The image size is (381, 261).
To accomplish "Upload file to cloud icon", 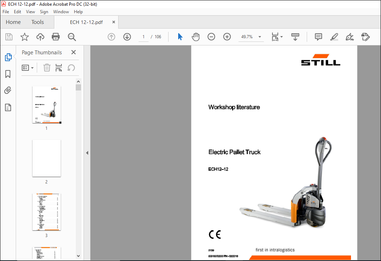I will click(40, 37).
